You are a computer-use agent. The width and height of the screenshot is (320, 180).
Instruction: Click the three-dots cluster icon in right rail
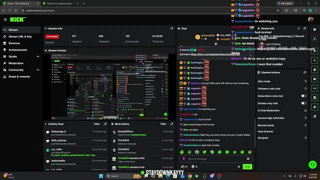click(314, 116)
